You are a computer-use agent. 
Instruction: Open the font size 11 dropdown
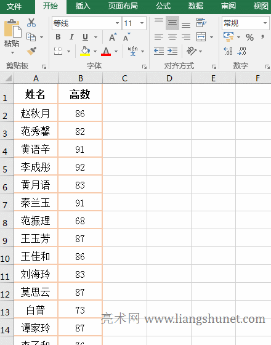(142, 23)
